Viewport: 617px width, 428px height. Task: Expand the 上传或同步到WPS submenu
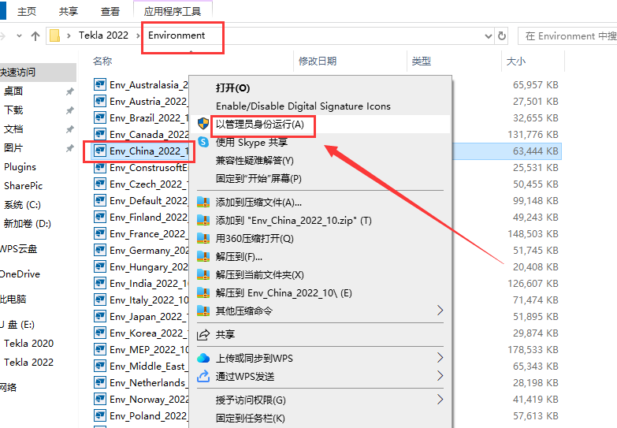coord(440,358)
